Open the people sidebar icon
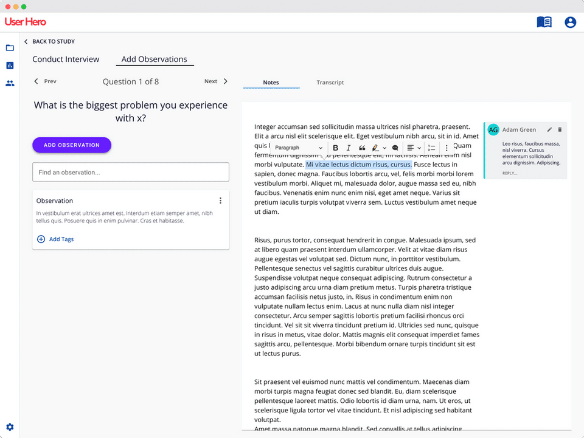Screen dimensions: 584x438 pyautogui.click(x=10, y=83)
